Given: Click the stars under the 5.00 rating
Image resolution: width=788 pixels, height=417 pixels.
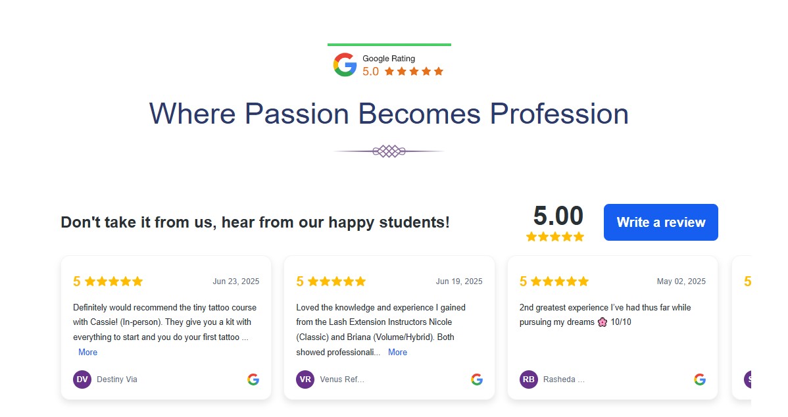Looking at the screenshot, I should [x=555, y=237].
